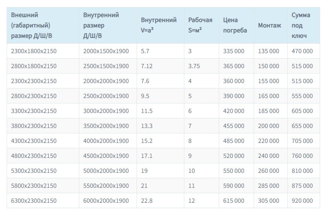
Task: Select 515 000 total in 2800x1800x2150 row
Action: (x=302, y=66)
